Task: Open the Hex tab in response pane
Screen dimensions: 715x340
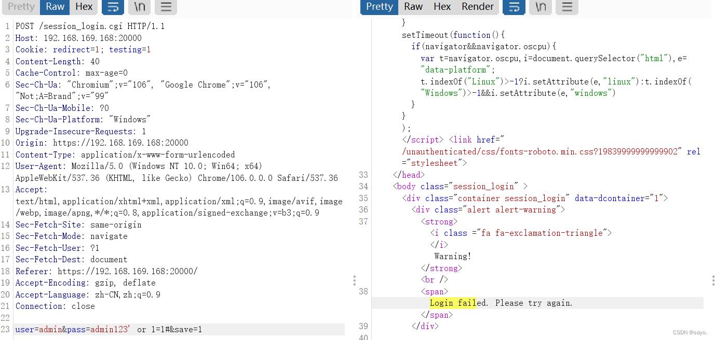Action: (442, 7)
